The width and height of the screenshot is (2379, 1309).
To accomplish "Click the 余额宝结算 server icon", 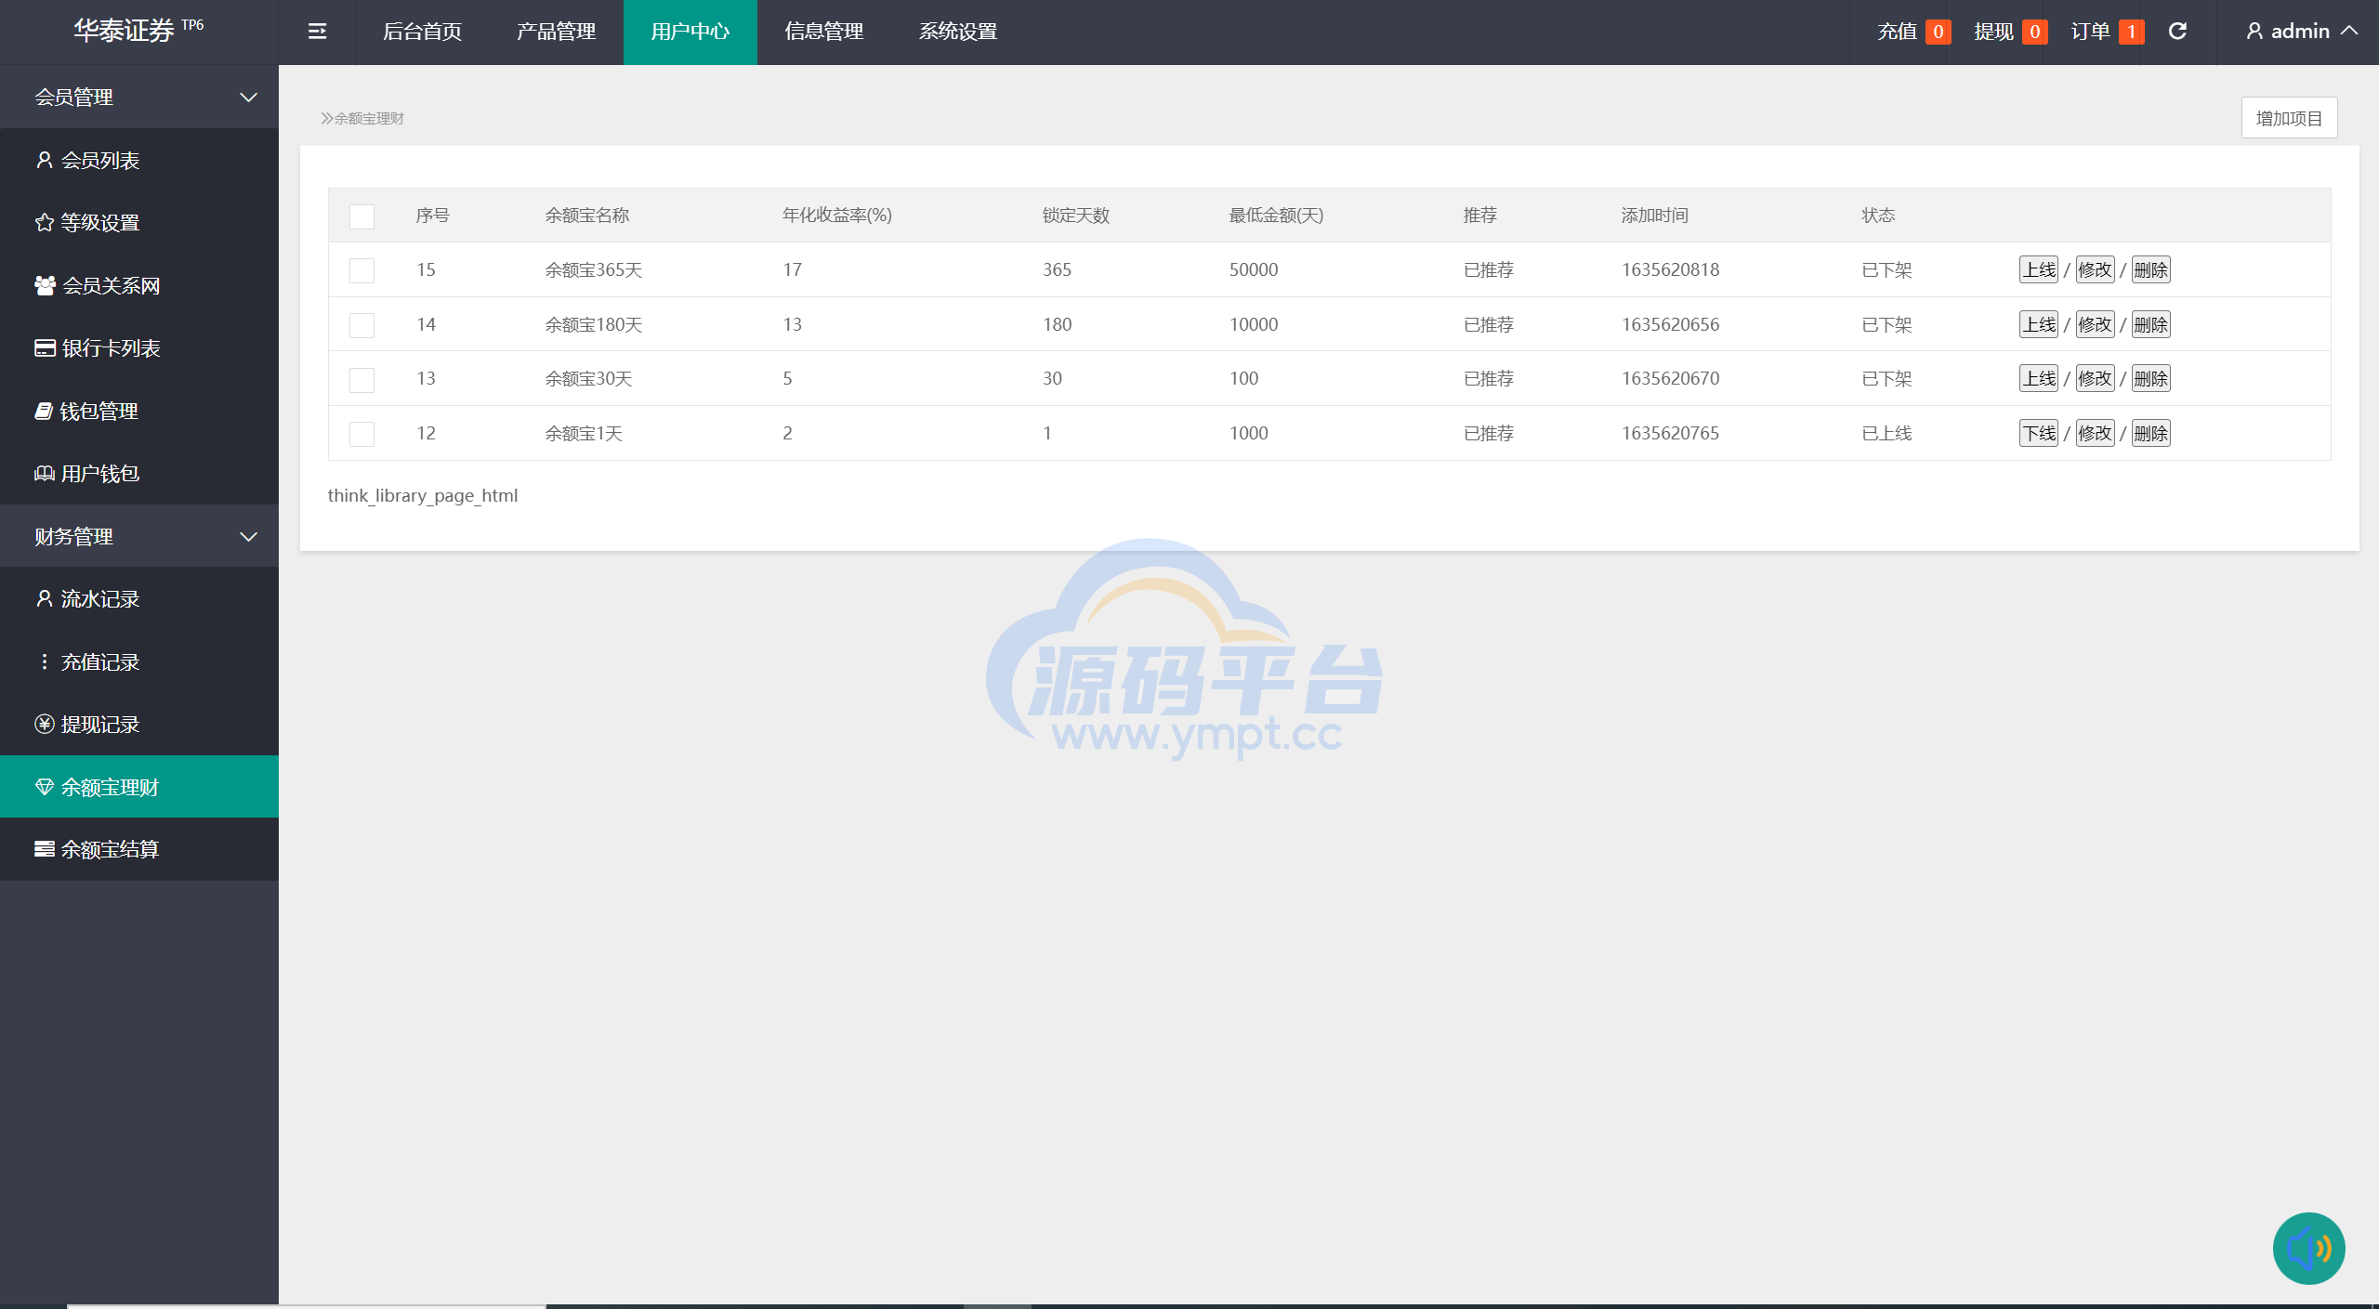I will point(44,849).
